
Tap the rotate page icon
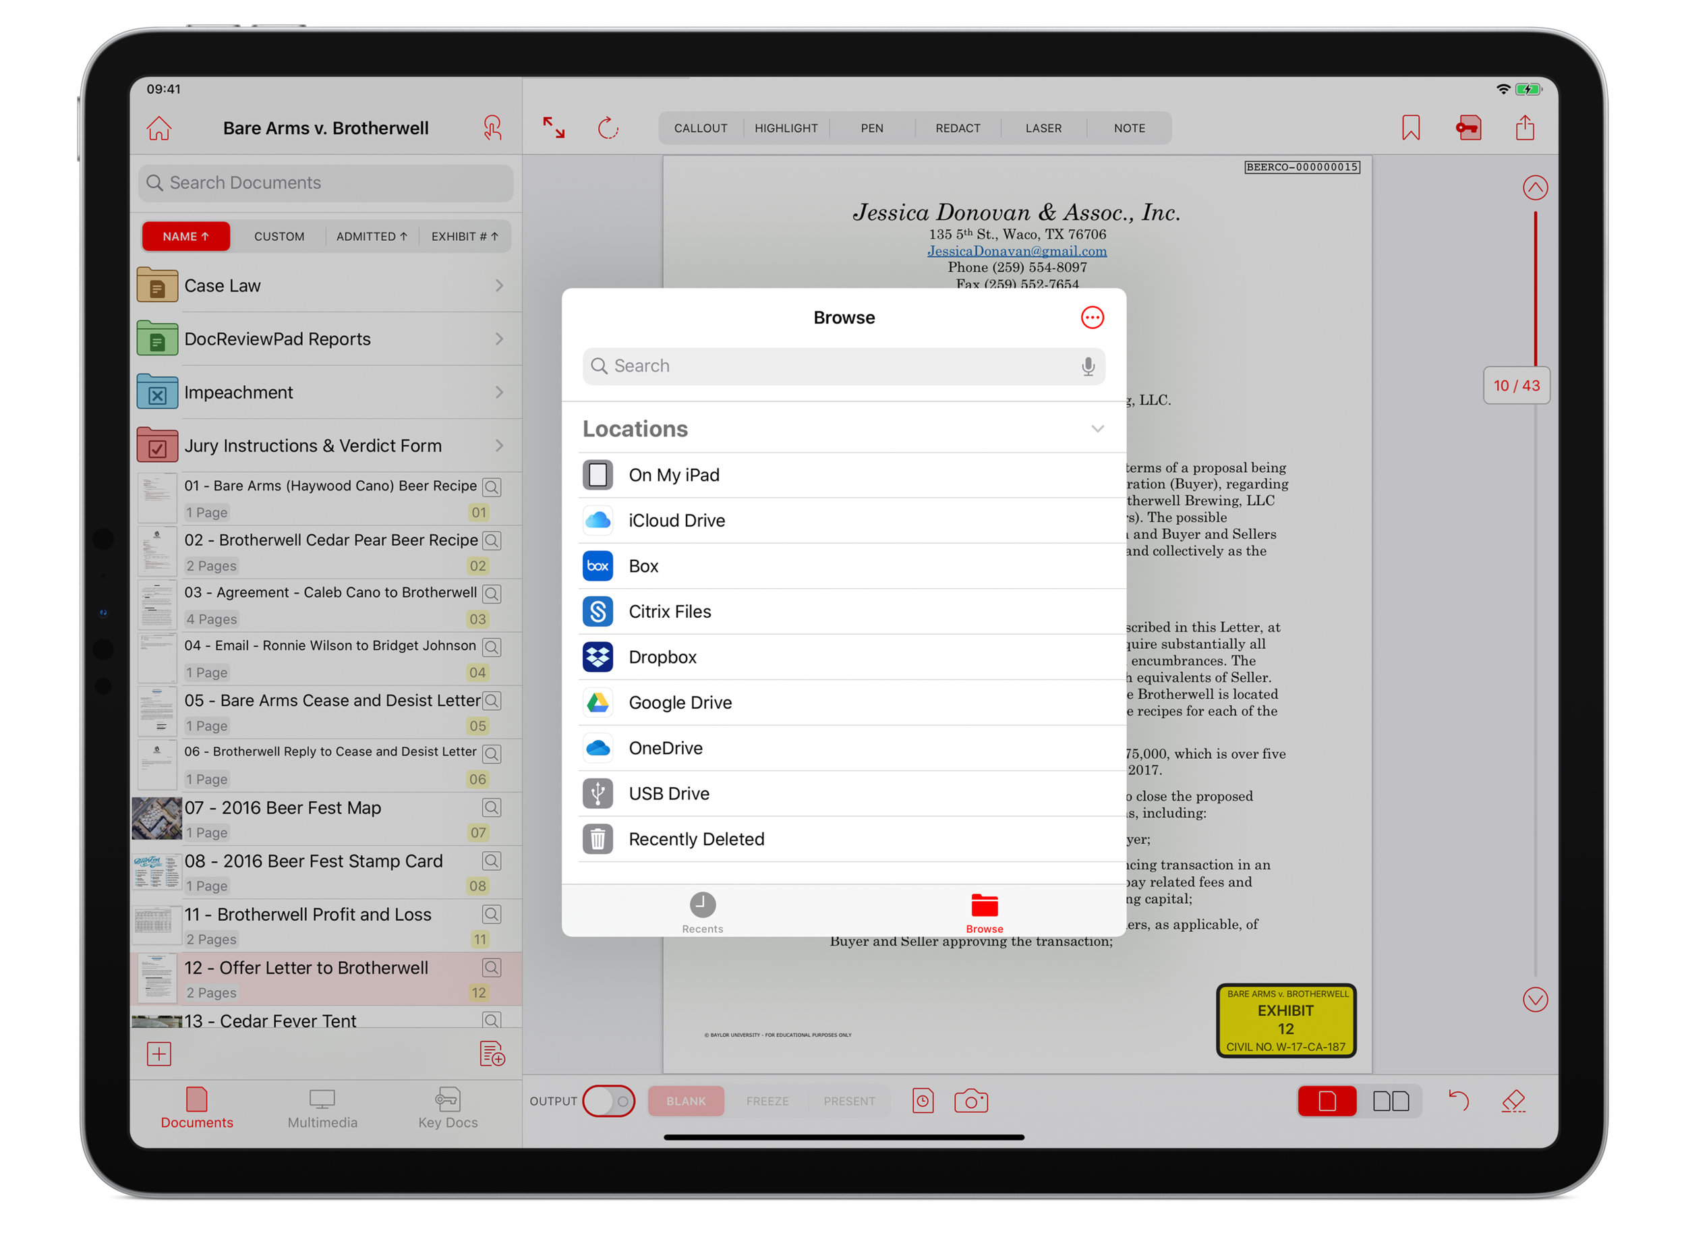(x=610, y=128)
